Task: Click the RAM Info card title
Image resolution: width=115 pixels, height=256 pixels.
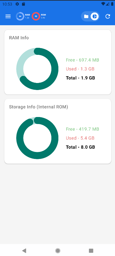Action: coord(19,38)
